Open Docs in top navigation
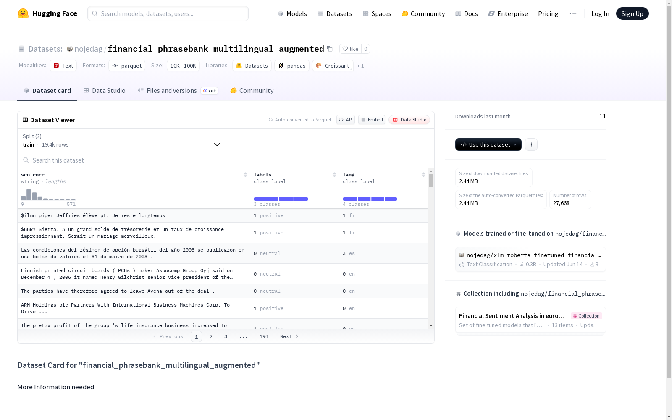The width and height of the screenshot is (672, 420). tap(467, 13)
